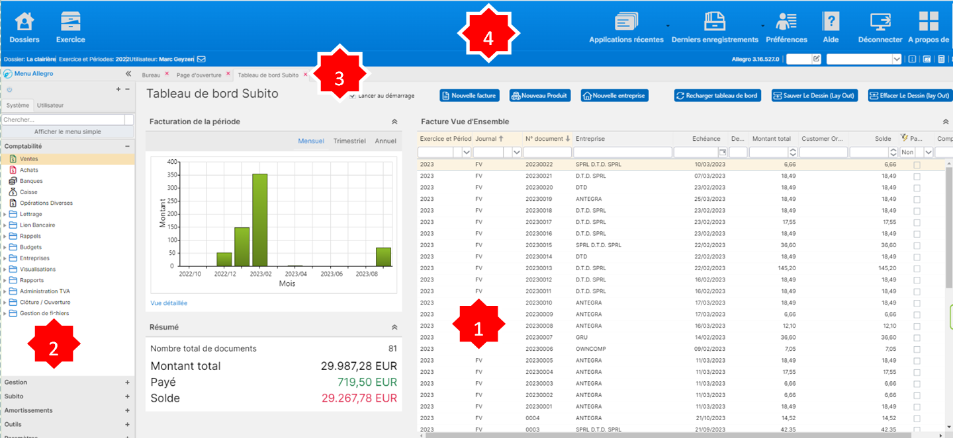This screenshot has height=438, width=953.
Task: Tick the paid checkbox for document 20230015
Action: [917, 245]
